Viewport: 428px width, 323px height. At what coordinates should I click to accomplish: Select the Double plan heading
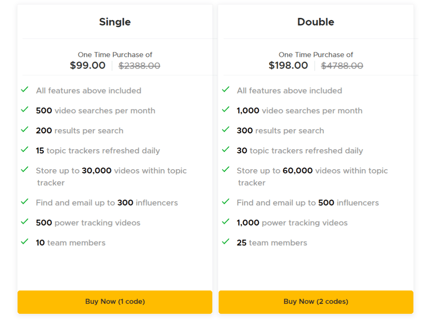[316, 22]
